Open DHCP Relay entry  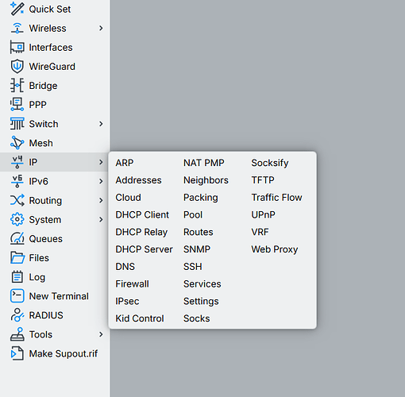coord(141,232)
